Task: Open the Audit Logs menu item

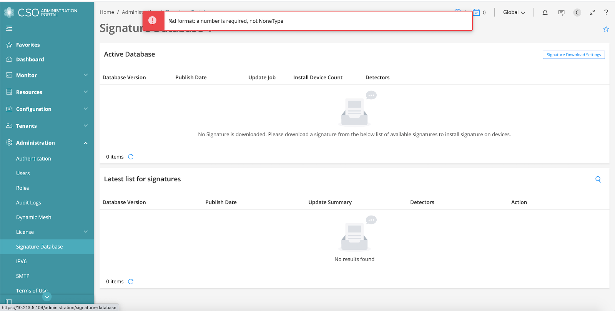Action: click(x=28, y=202)
